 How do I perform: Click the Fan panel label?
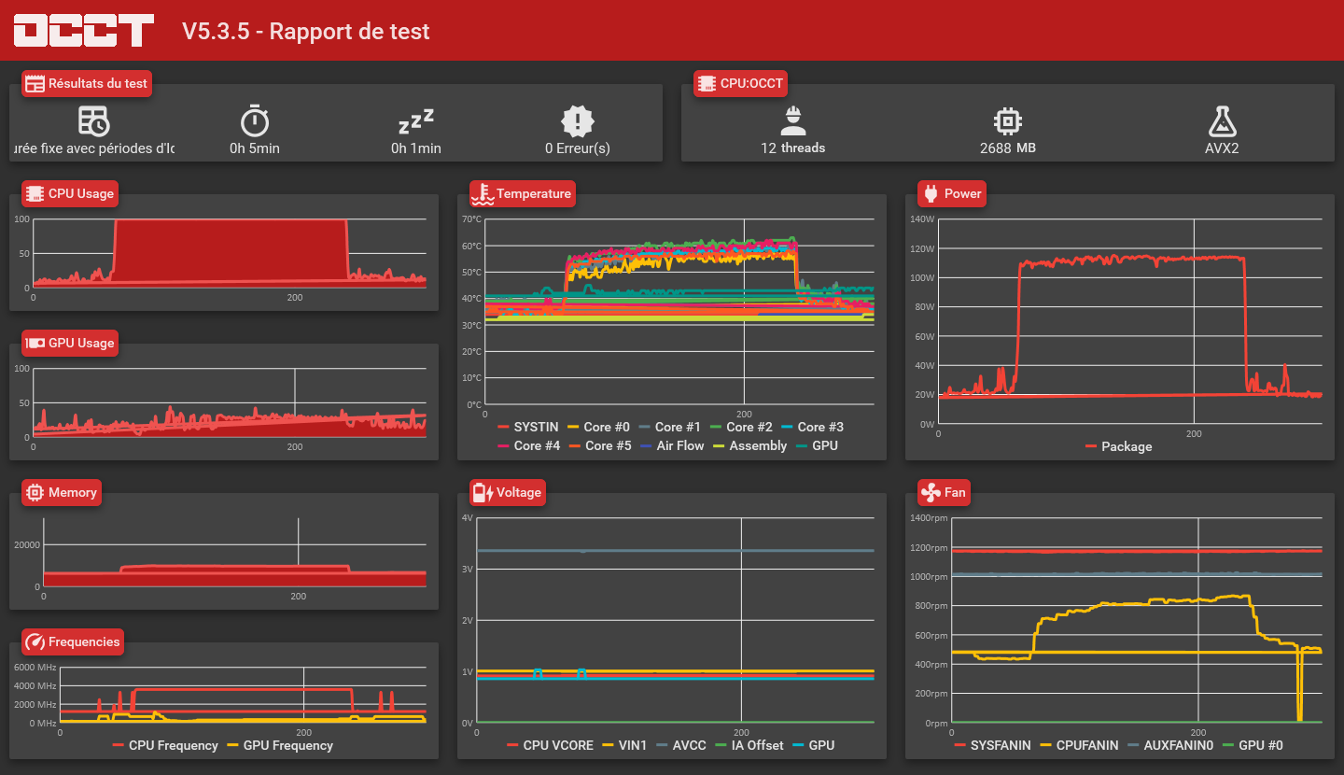click(945, 493)
